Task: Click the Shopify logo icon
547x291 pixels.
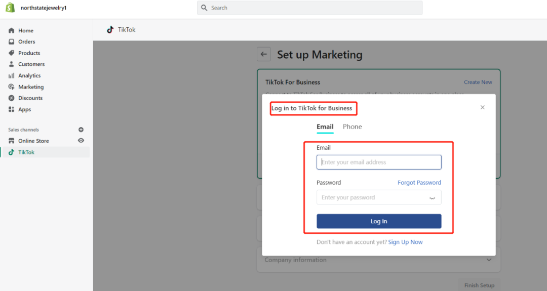Action: [x=11, y=7]
